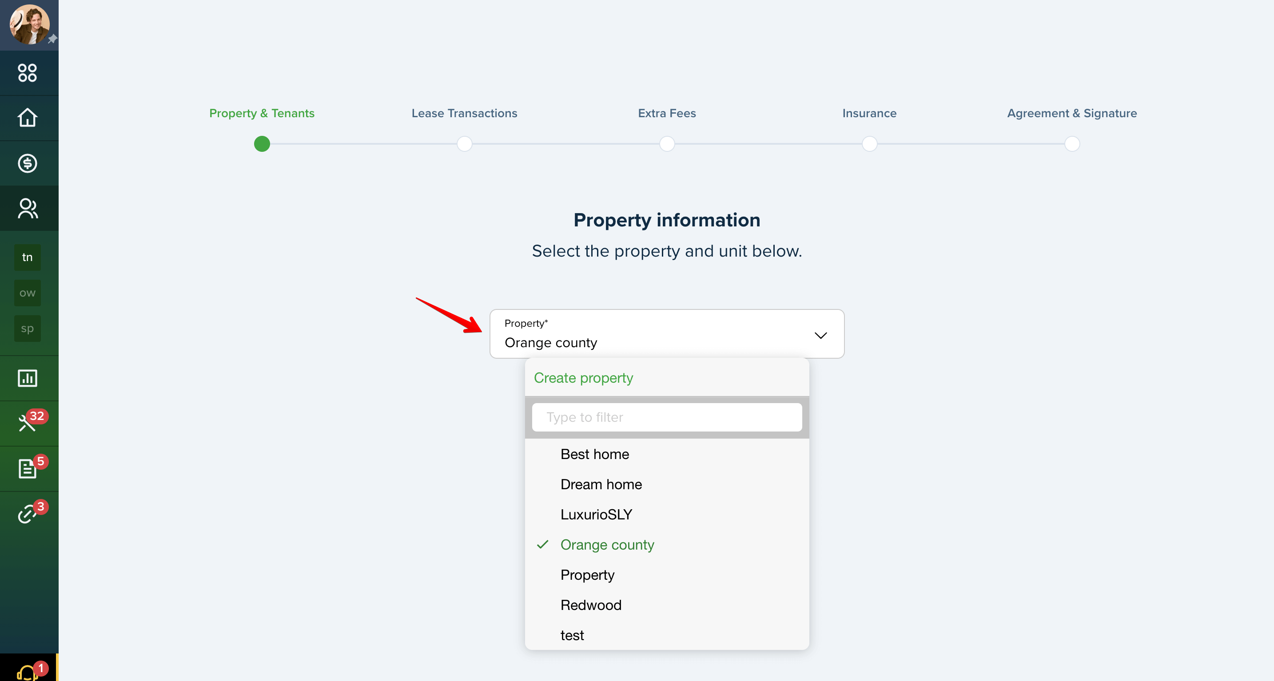1274x681 pixels.
Task: Click the Extra Fees step dot
Action: [667, 144]
